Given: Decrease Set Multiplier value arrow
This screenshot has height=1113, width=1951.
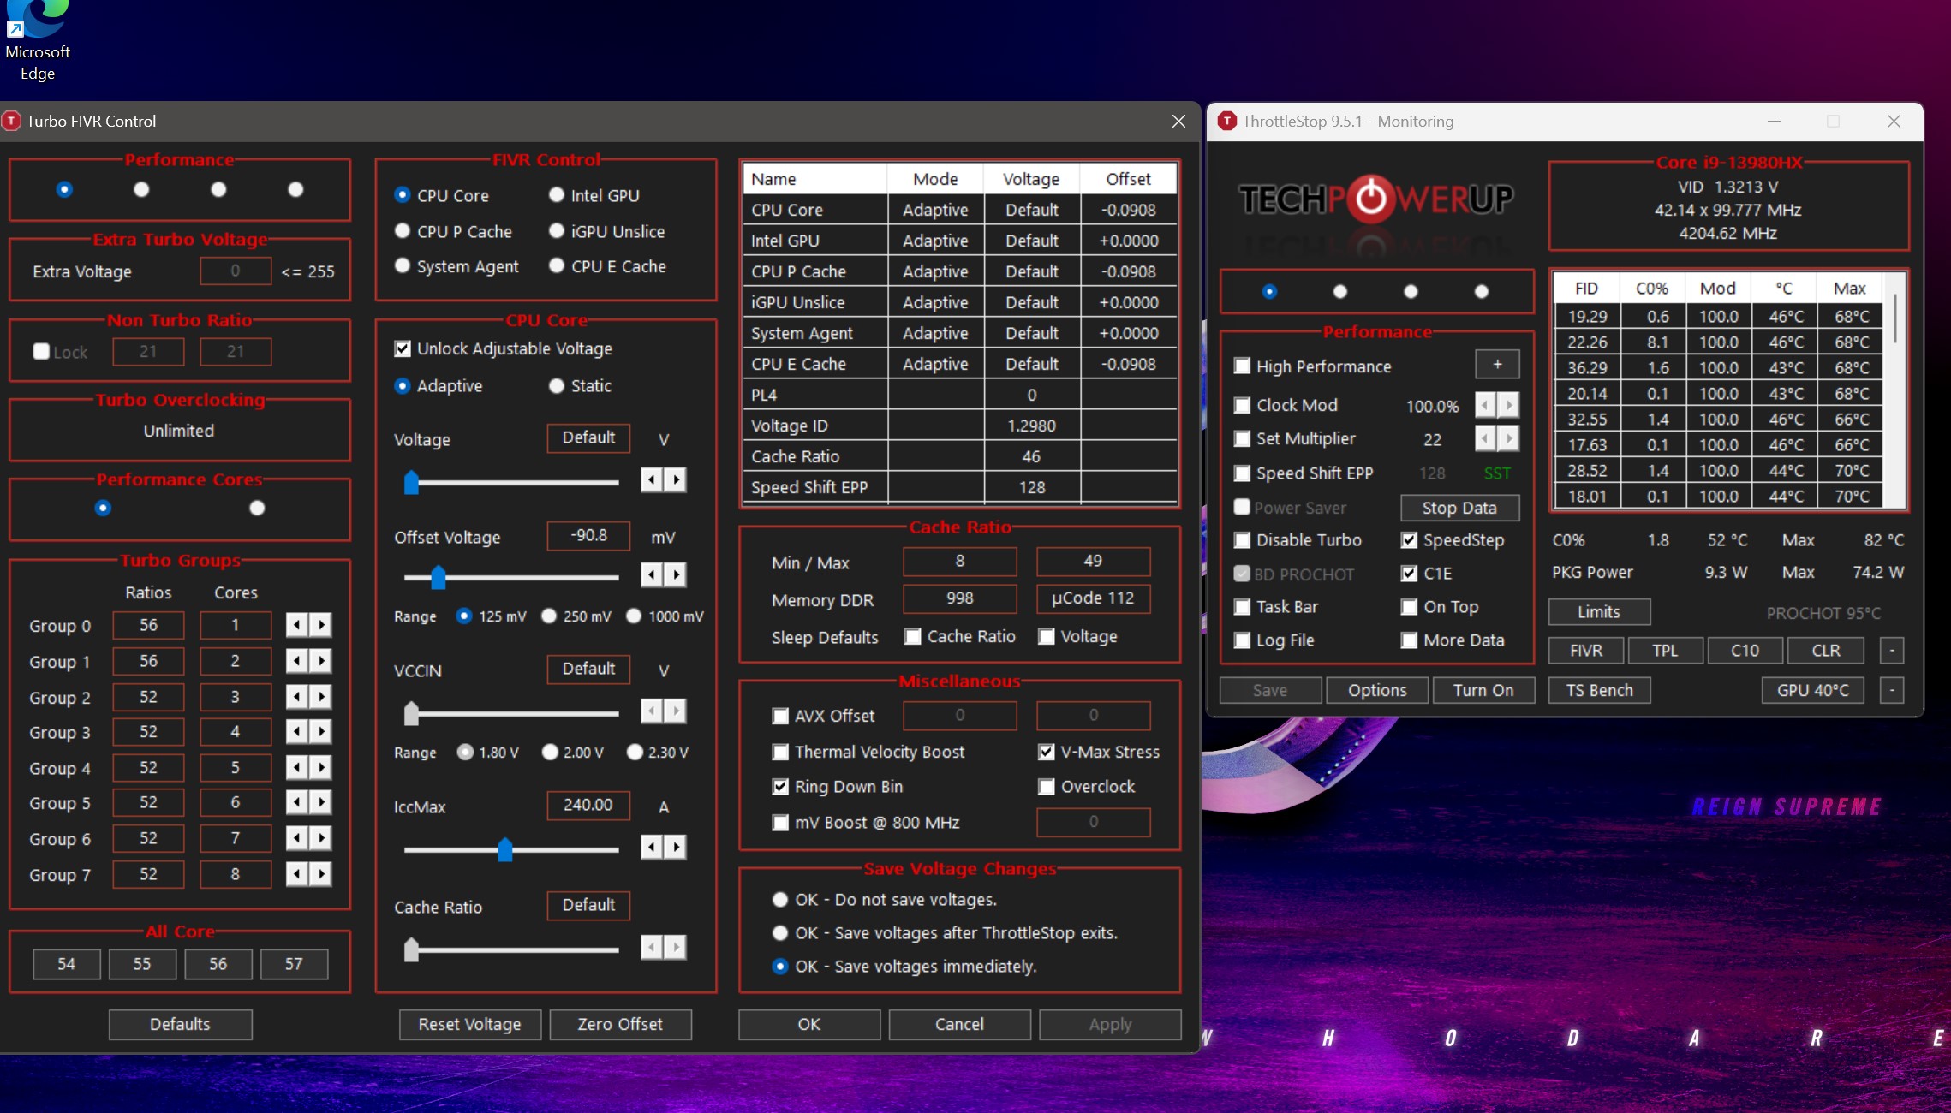Looking at the screenshot, I should click(1485, 438).
